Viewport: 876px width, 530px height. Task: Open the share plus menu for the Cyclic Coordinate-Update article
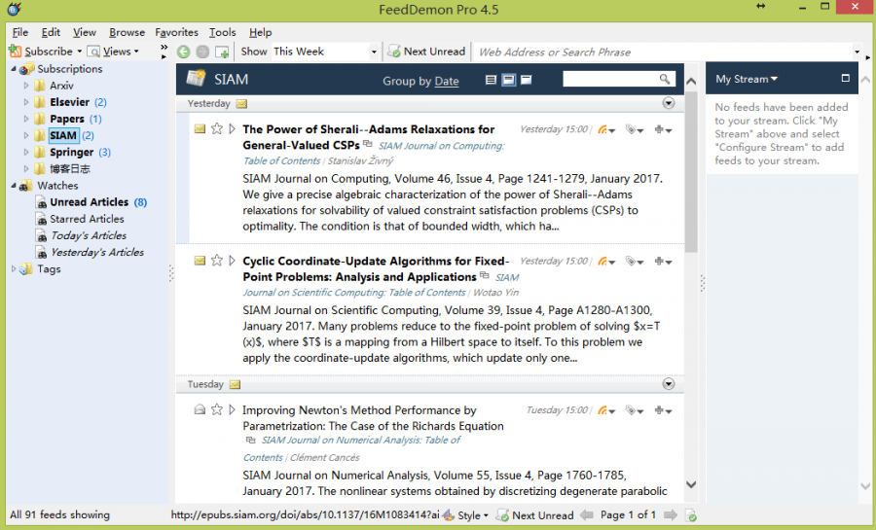663,261
